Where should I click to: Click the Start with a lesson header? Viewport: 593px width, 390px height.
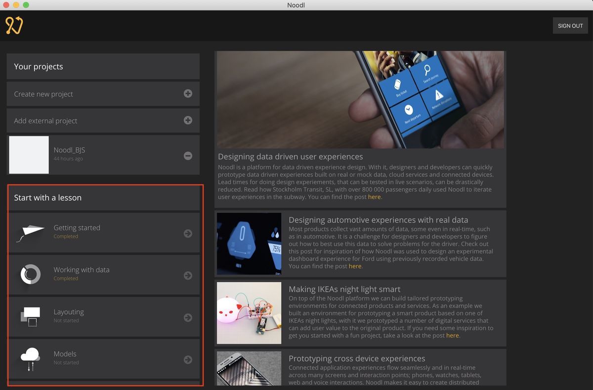47,198
